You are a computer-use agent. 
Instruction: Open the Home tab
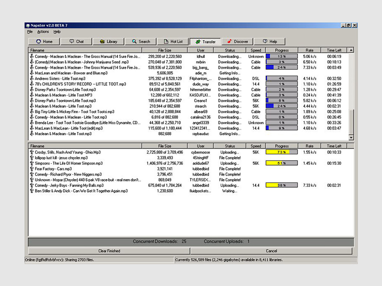(x=44, y=42)
